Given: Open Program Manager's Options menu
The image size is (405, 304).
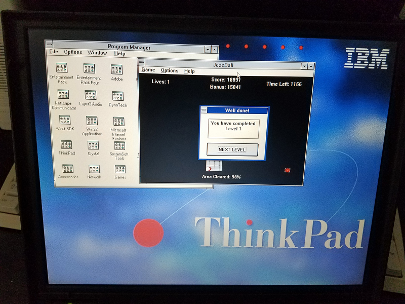Looking at the screenshot, I should click(73, 52).
